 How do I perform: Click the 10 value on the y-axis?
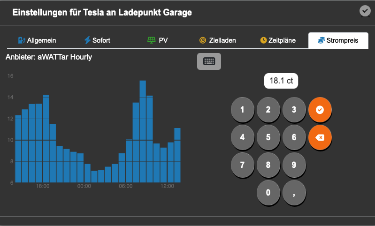(x=10, y=140)
